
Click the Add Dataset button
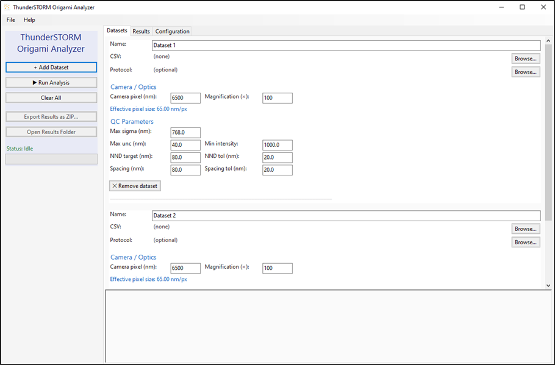coord(51,67)
